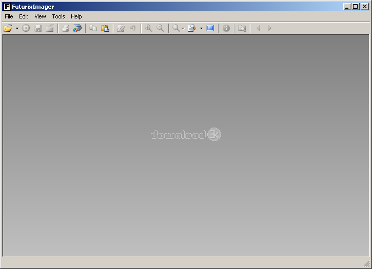Click the FuturixImager title bar app icon

pyautogui.click(x=7, y=7)
